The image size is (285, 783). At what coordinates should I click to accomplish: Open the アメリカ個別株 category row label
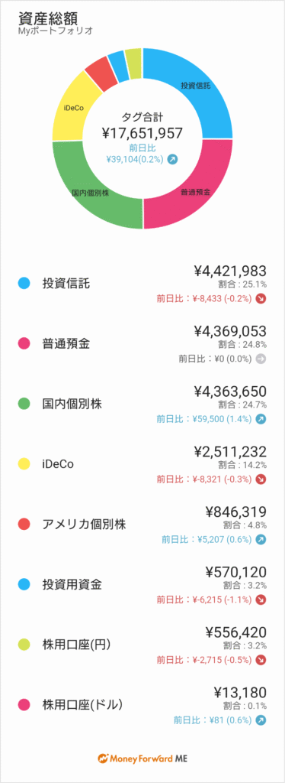[84, 525]
